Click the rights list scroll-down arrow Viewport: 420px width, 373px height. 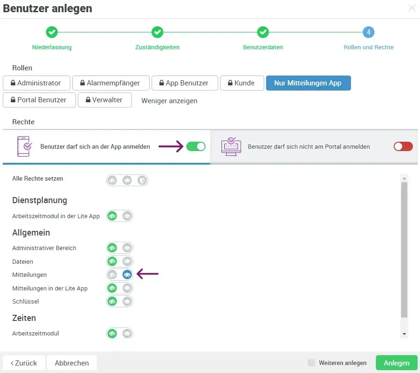(405, 334)
